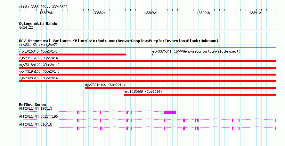Select the nsv831463 (Wong2007) variant label
This screenshot has height=146, width=285.
pos(38,45)
